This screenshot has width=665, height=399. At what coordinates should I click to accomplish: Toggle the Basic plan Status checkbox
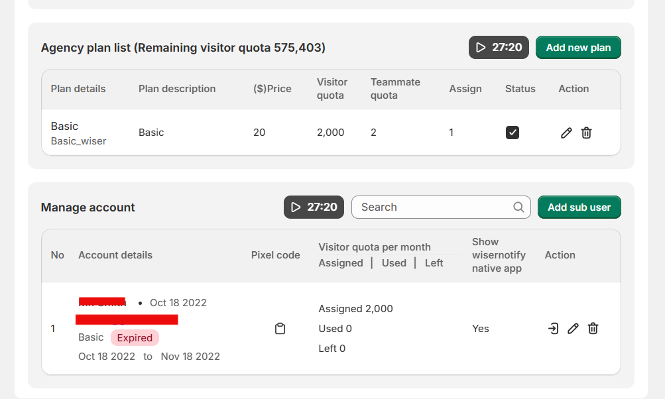coord(513,133)
